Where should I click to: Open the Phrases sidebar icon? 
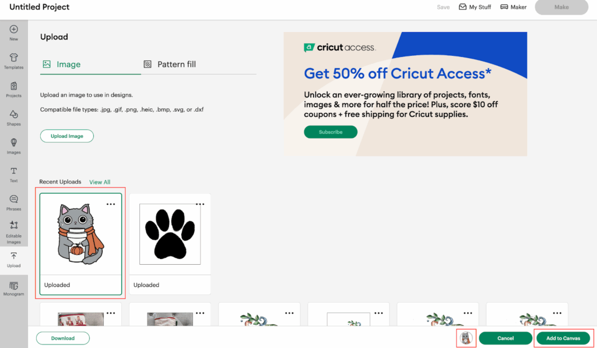pyautogui.click(x=13, y=200)
